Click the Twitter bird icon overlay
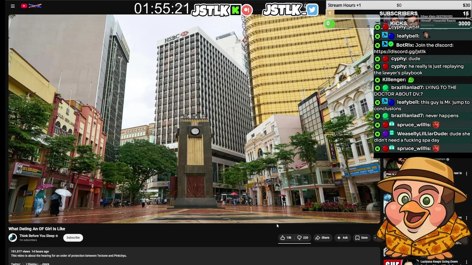The image size is (472, 265). [x=312, y=10]
